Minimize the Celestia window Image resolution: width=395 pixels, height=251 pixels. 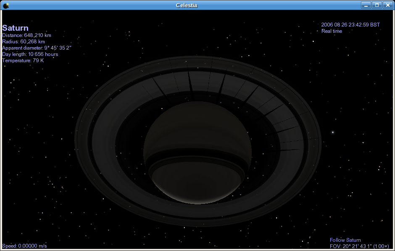(366, 5)
